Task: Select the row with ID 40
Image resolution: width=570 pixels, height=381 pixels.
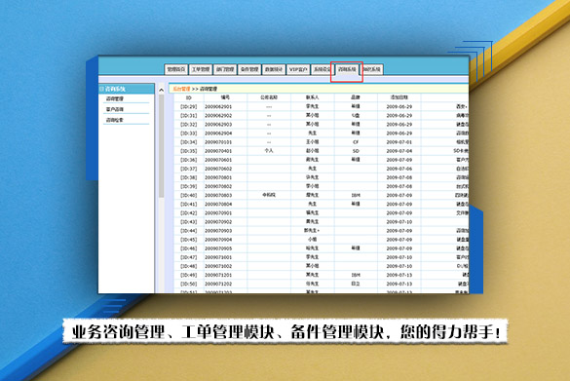Action: click(x=322, y=195)
